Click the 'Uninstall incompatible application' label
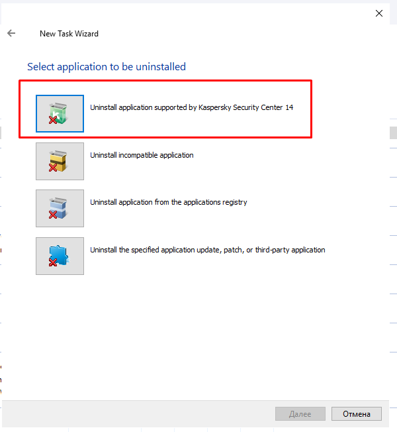The image size is (397, 432). tap(142, 155)
